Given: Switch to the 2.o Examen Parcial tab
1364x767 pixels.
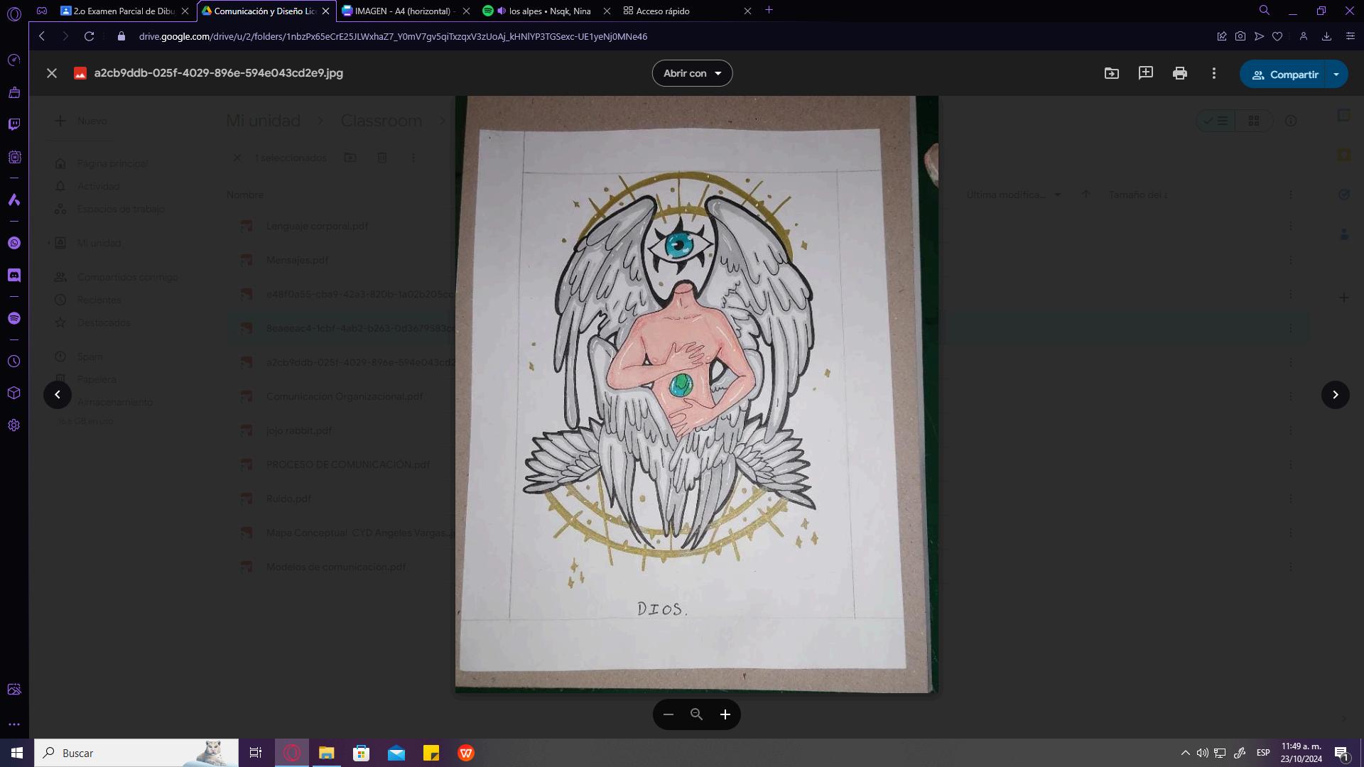Looking at the screenshot, I should [x=124, y=11].
